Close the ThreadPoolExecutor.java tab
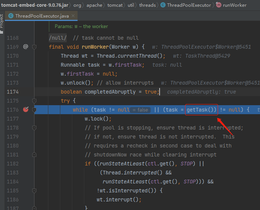 73,16
